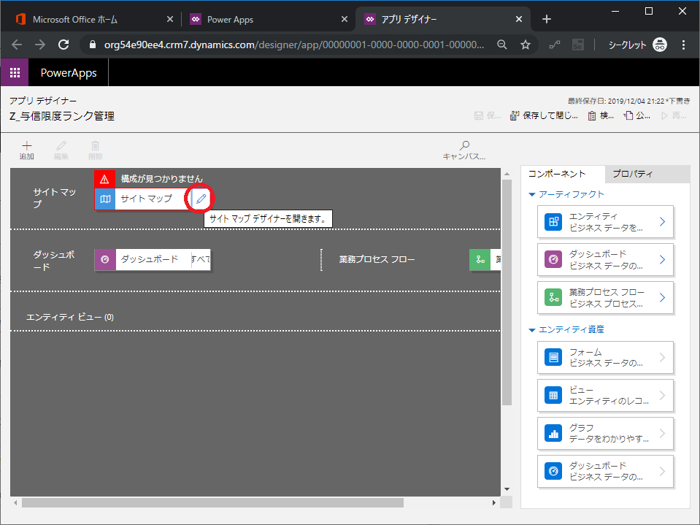Select View (ビュー) entity asset icon
Viewport: 700px width, 525px height.
coord(553,395)
